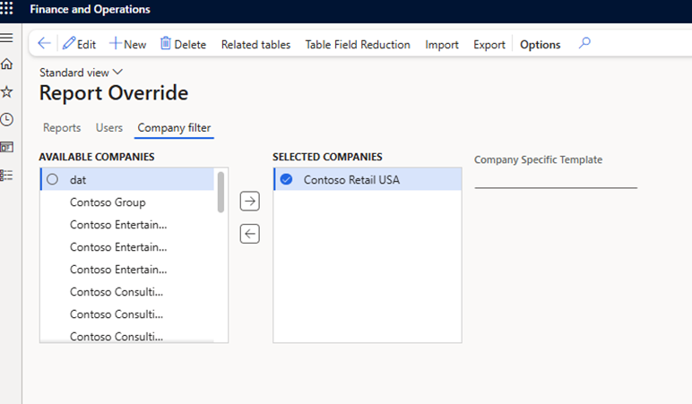
Task: Open Workspaces icon in sidebar
Action: pyautogui.click(x=7, y=146)
